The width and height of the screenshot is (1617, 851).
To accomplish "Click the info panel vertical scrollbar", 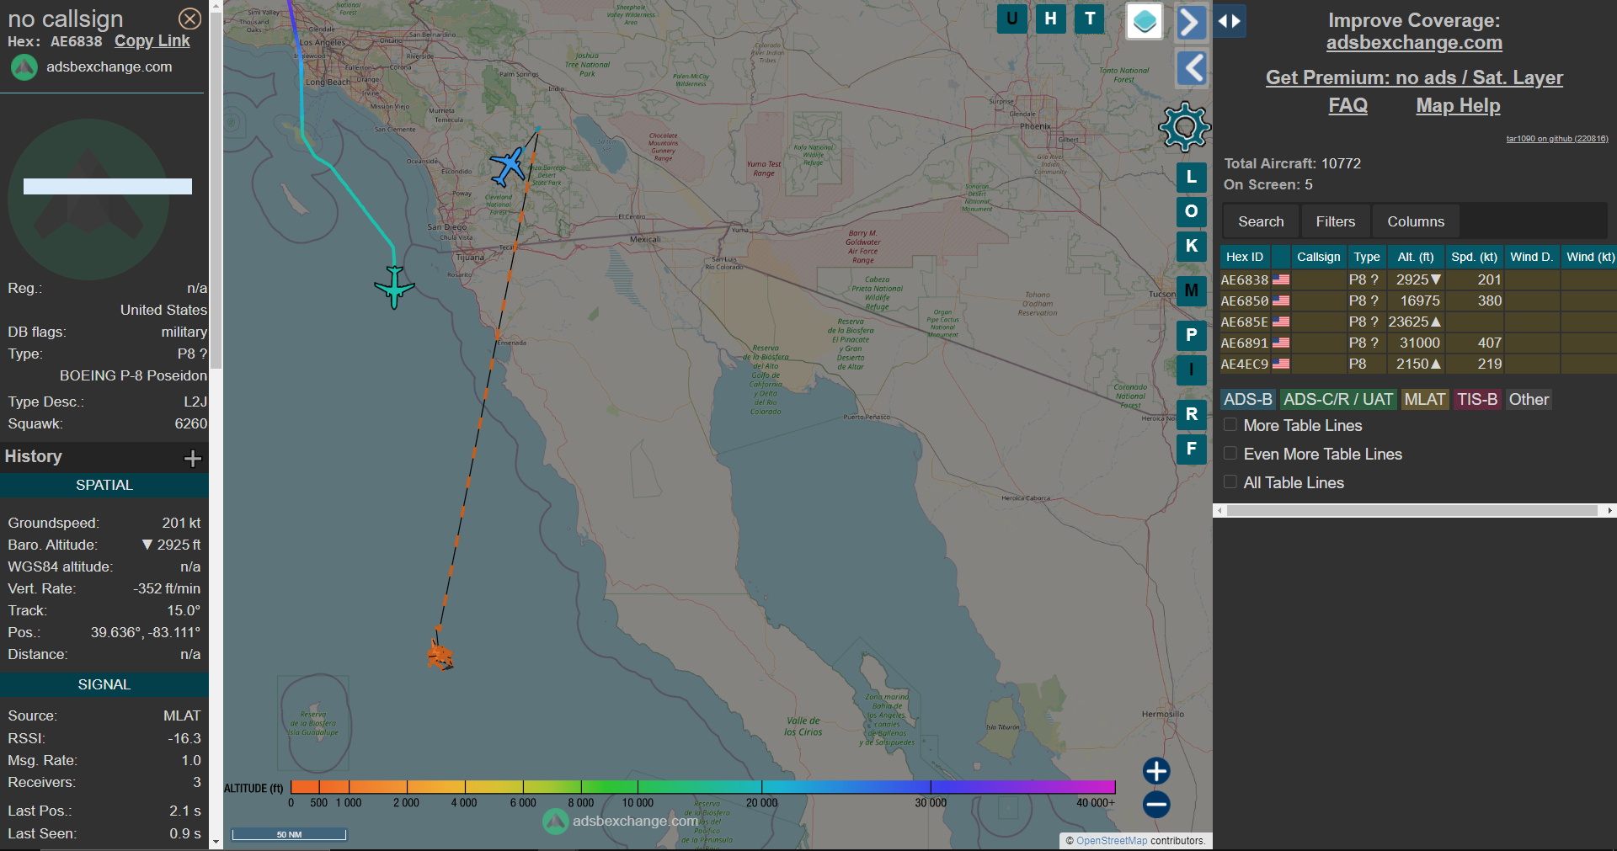I will point(216,189).
